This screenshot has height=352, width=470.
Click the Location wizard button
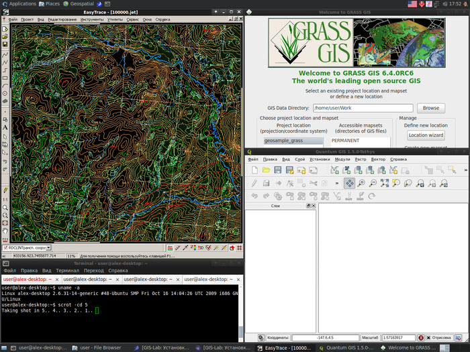(x=426, y=135)
